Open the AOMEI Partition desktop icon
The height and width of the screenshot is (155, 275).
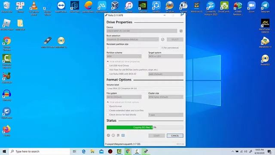pos(238,8)
